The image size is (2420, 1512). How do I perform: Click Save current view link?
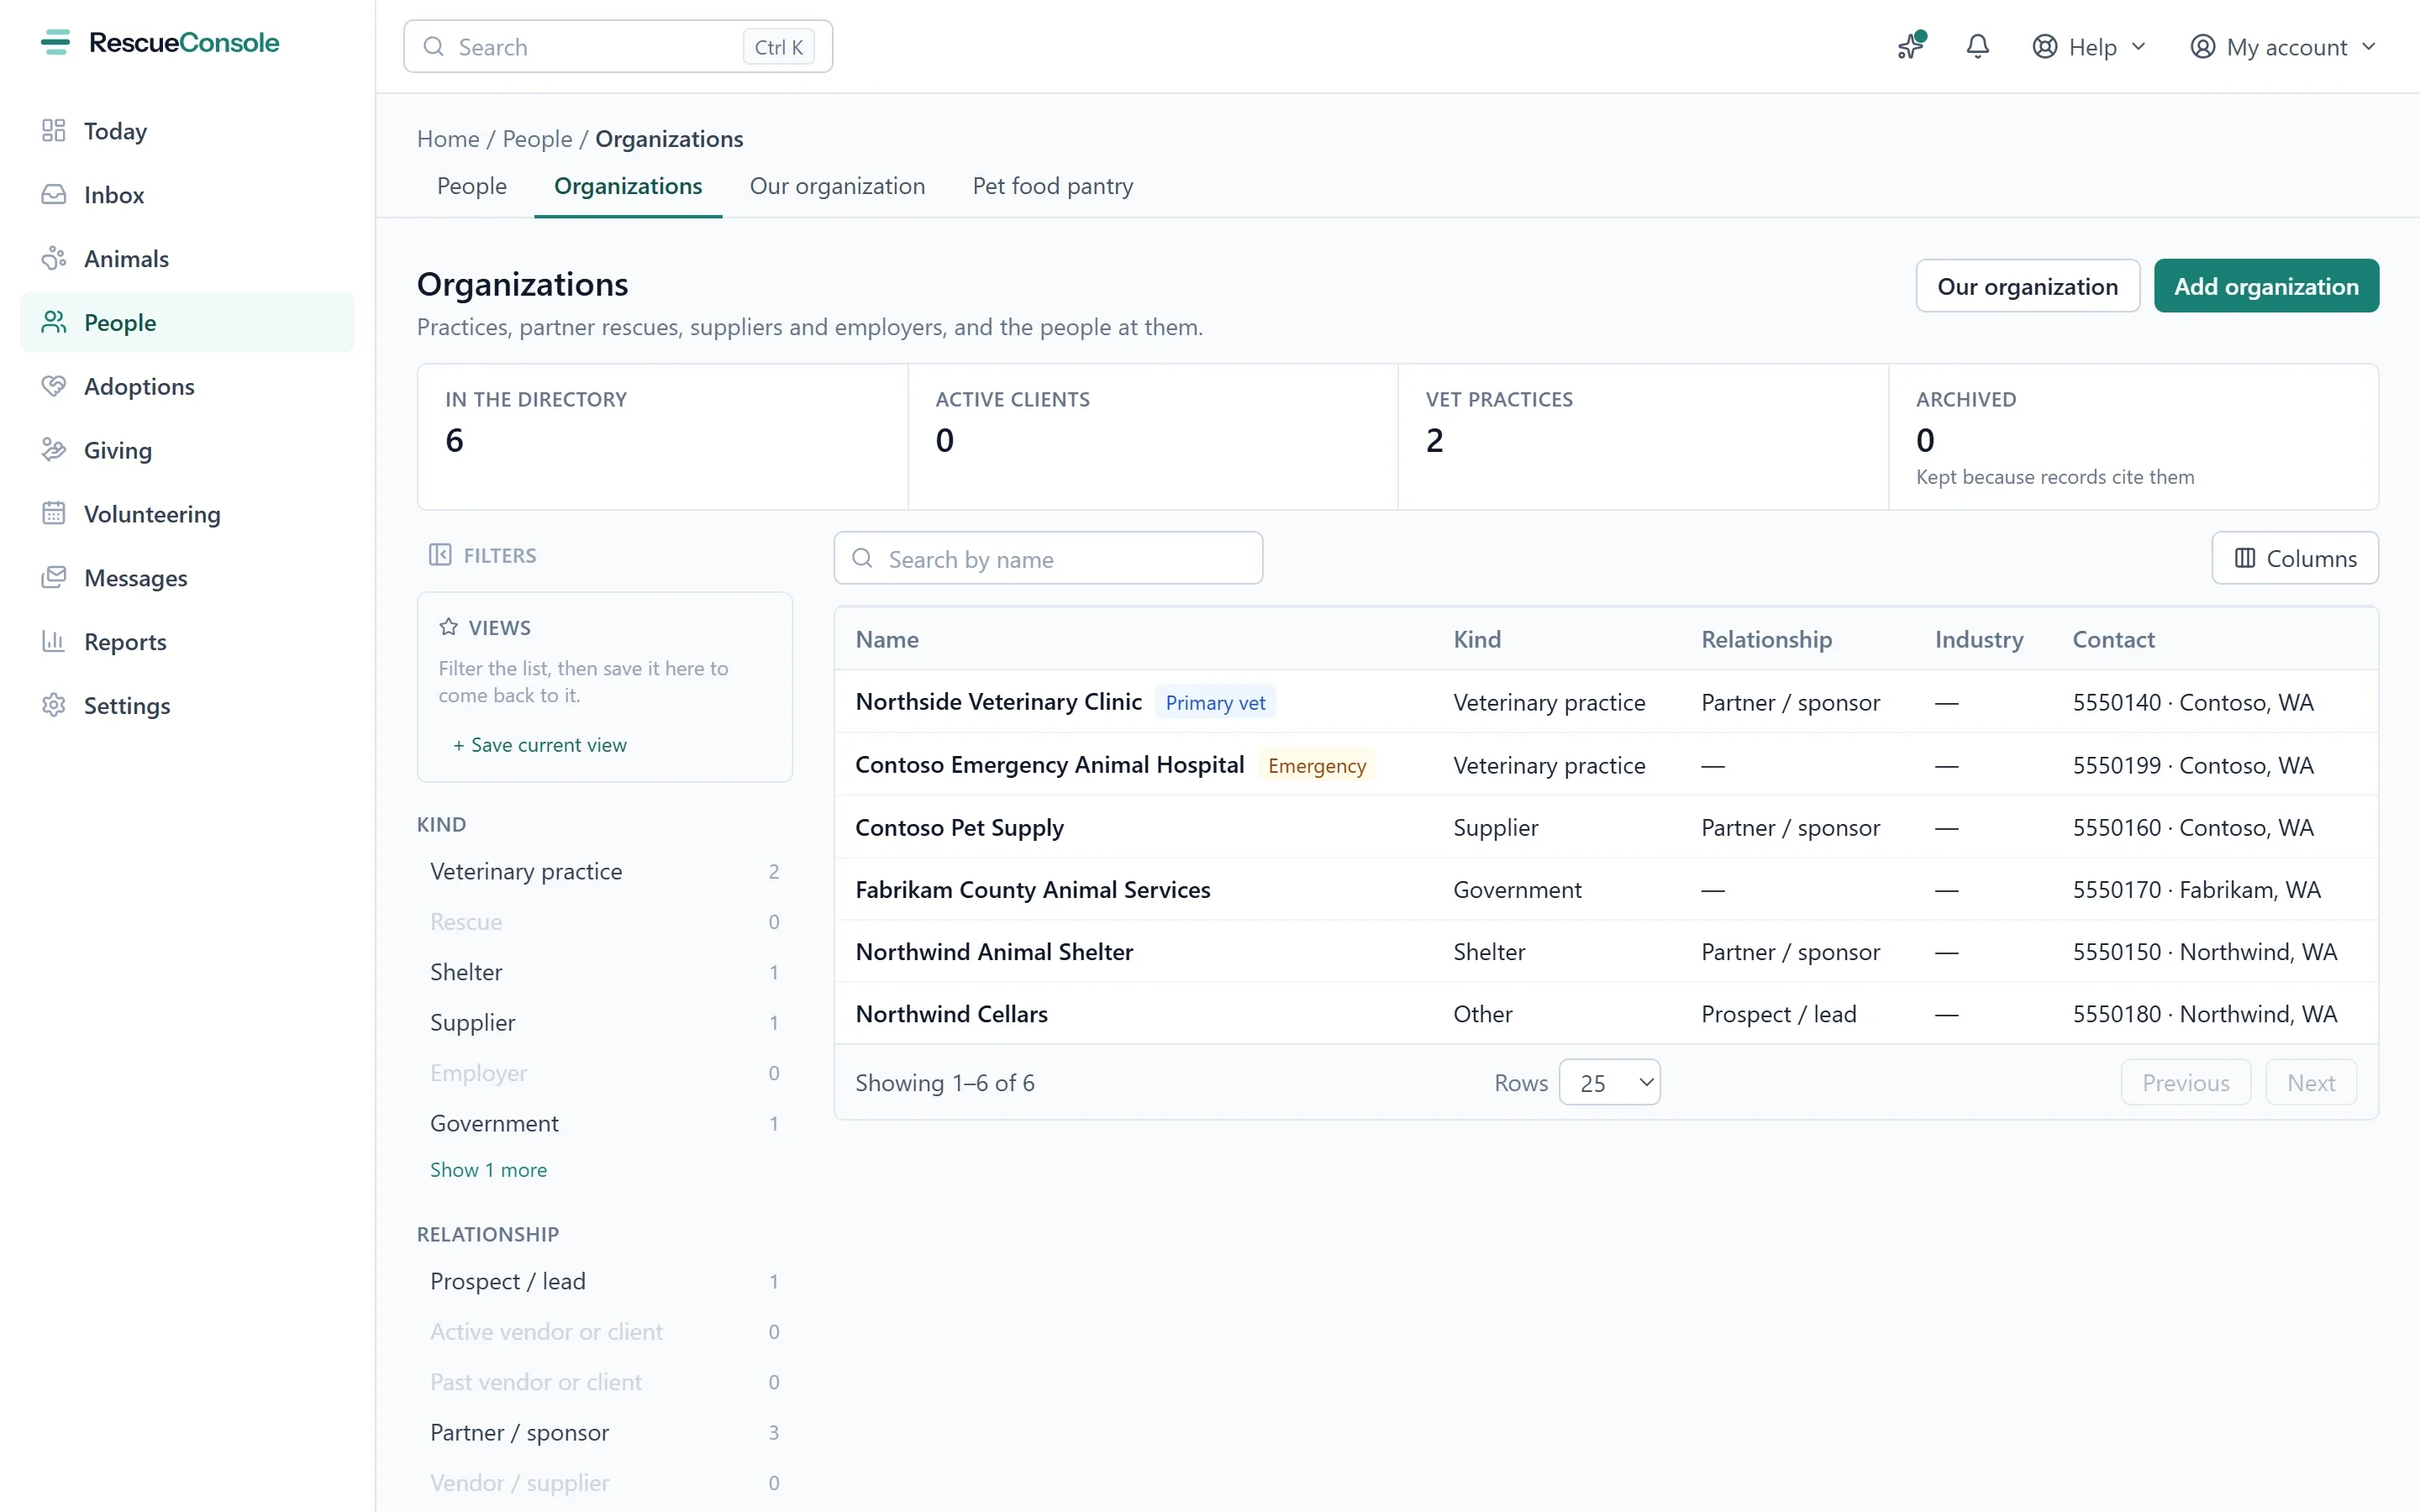point(539,745)
